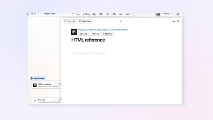
Task: Add an iFrame from toolbar
Action: (114, 14)
